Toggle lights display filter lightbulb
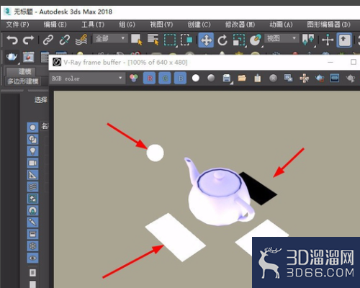This screenshot has width=360, height=288. [32, 151]
